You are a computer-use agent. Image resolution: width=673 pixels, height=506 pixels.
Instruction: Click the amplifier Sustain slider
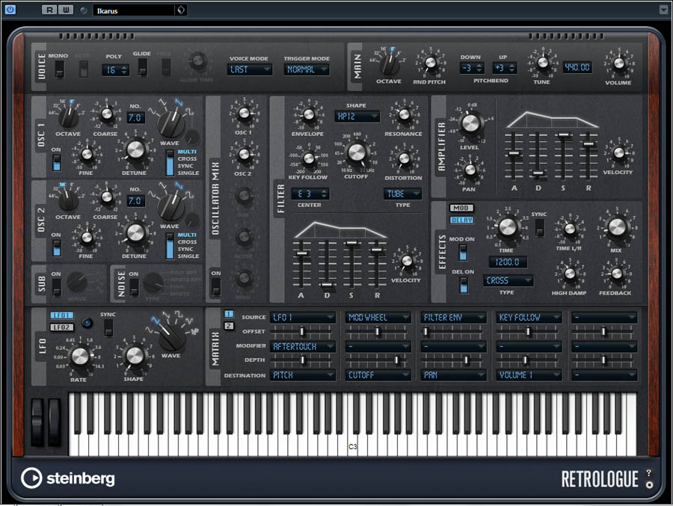562,135
